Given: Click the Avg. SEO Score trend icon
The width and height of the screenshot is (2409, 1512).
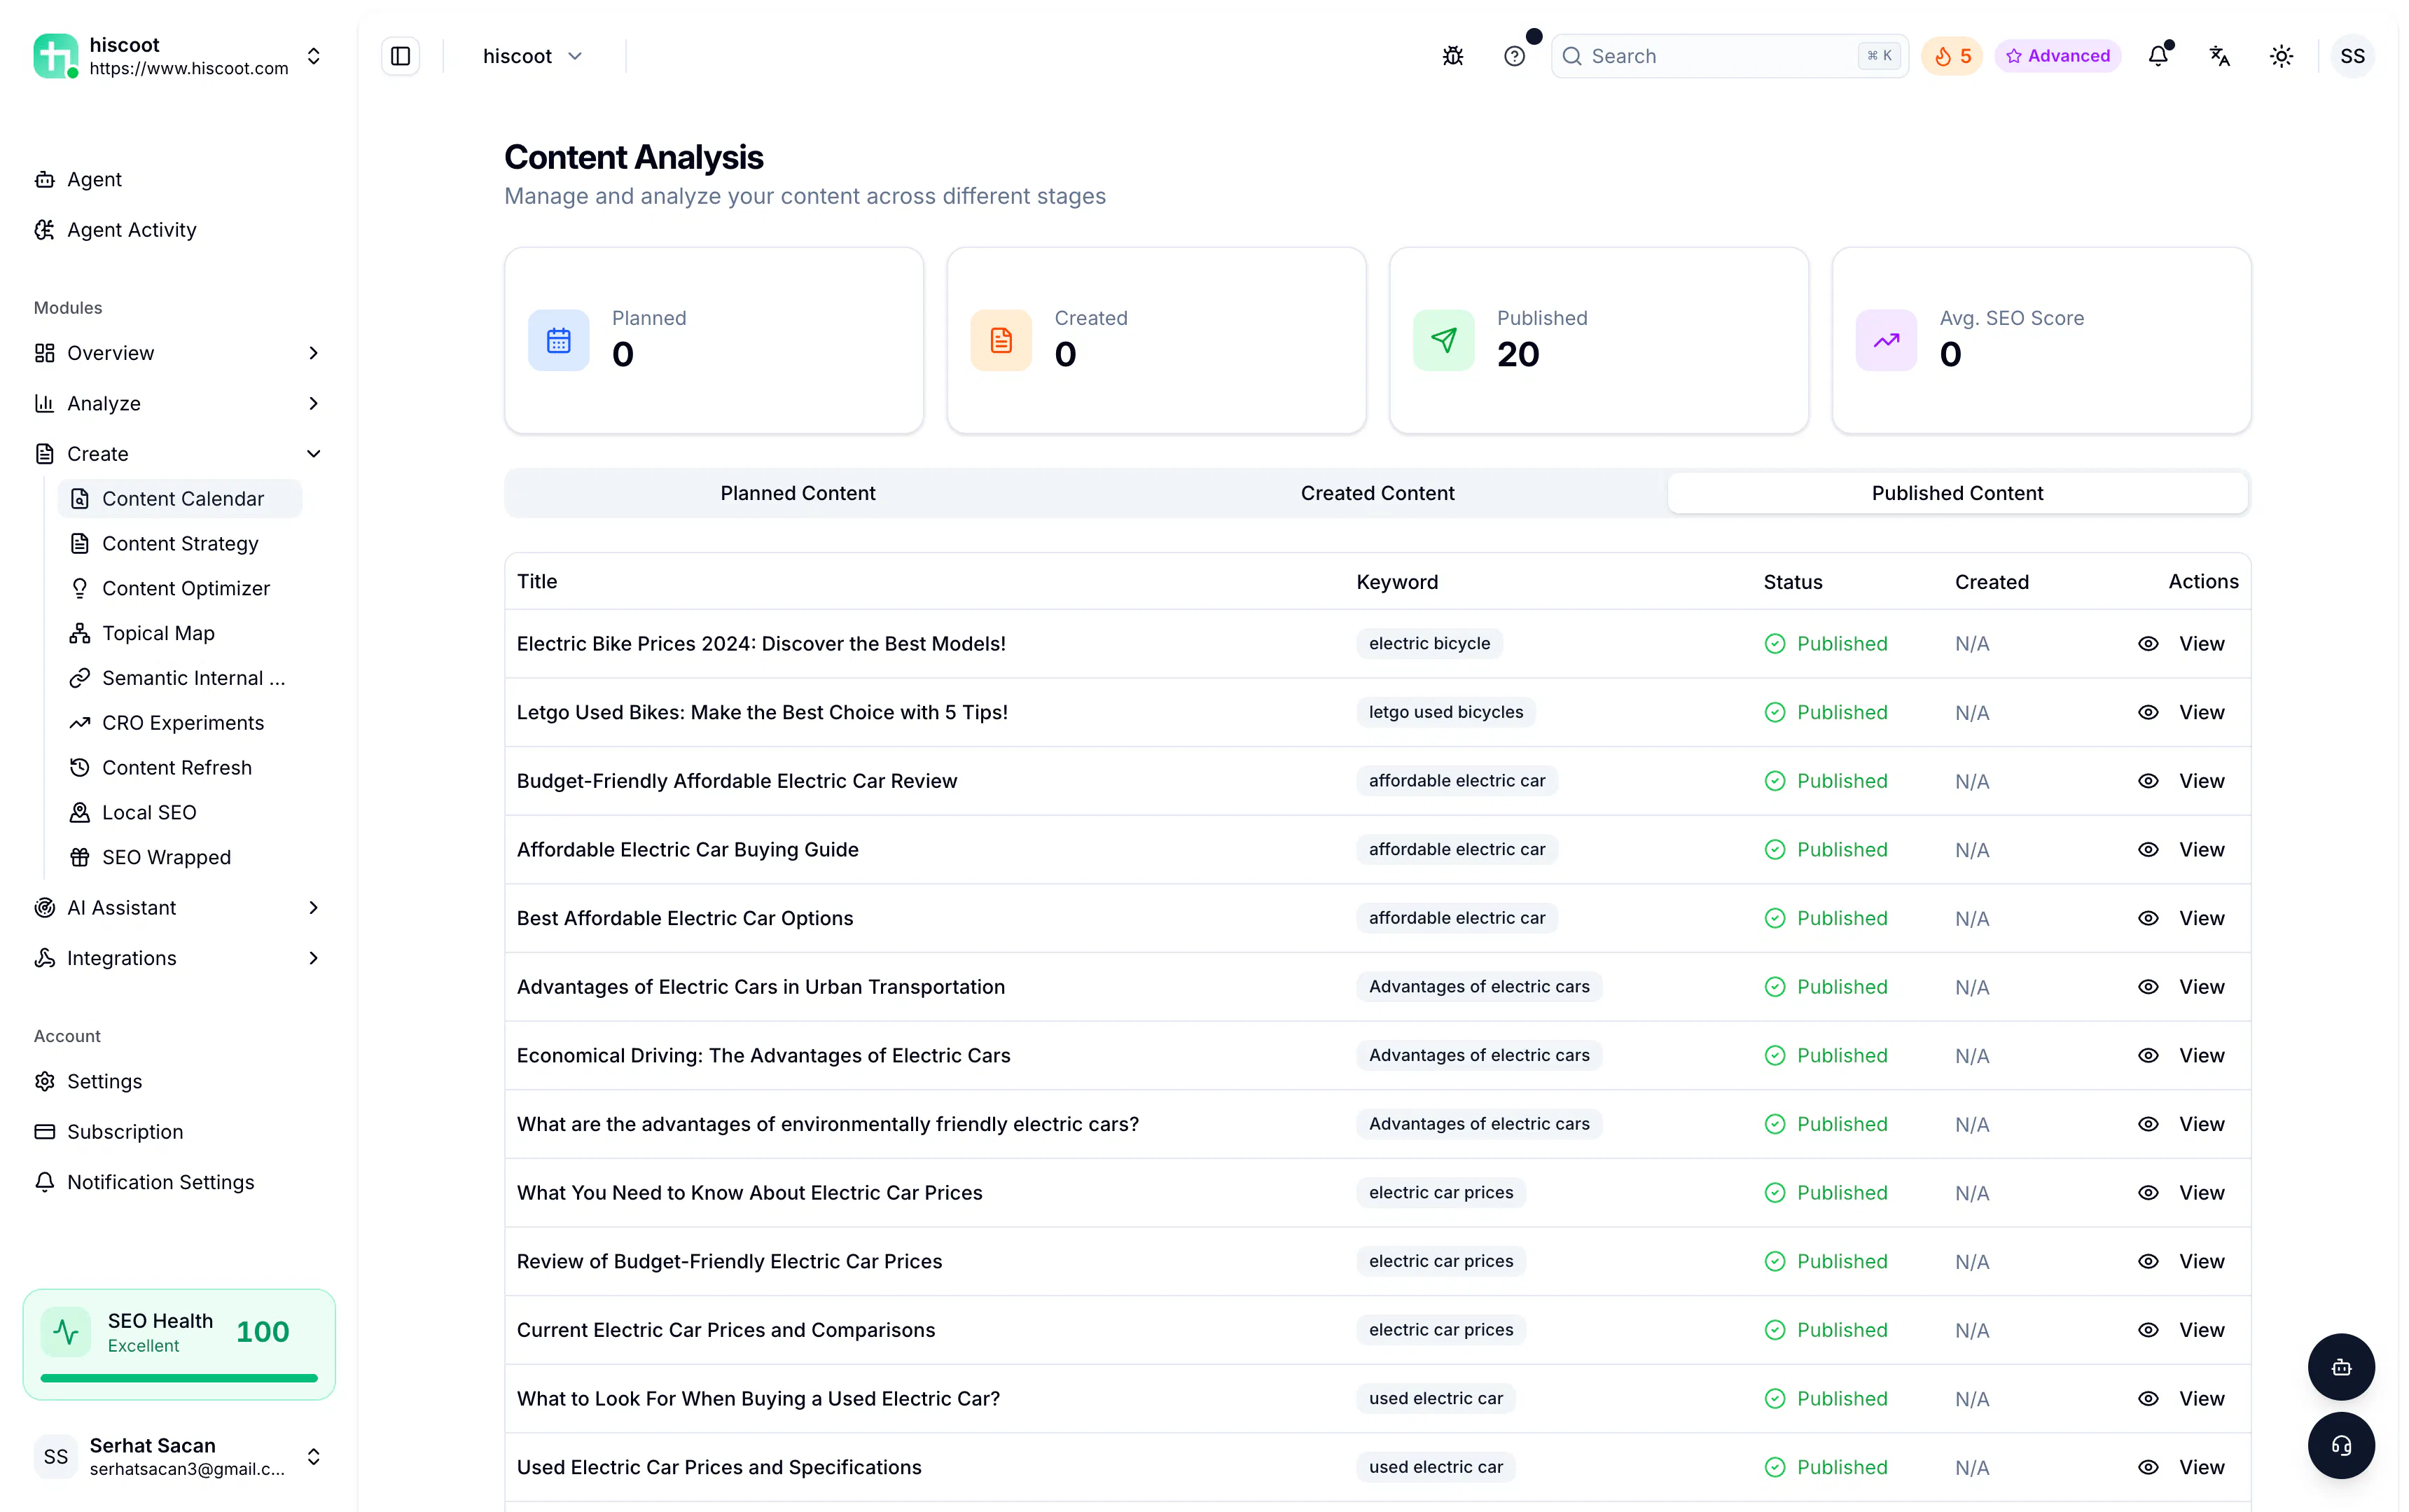Looking at the screenshot, I should (x=1886, y=341).
